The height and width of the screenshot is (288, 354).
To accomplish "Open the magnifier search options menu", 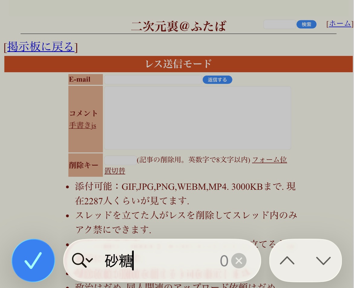I will coord(82,260).
